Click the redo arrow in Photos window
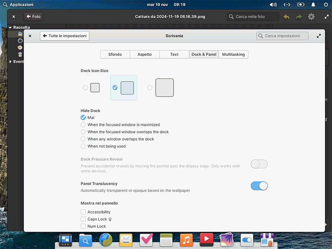This screenshot has height=249, width=332. tap(299, 17)
